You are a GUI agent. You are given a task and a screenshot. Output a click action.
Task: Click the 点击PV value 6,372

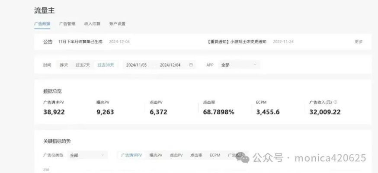pos(158,112)
